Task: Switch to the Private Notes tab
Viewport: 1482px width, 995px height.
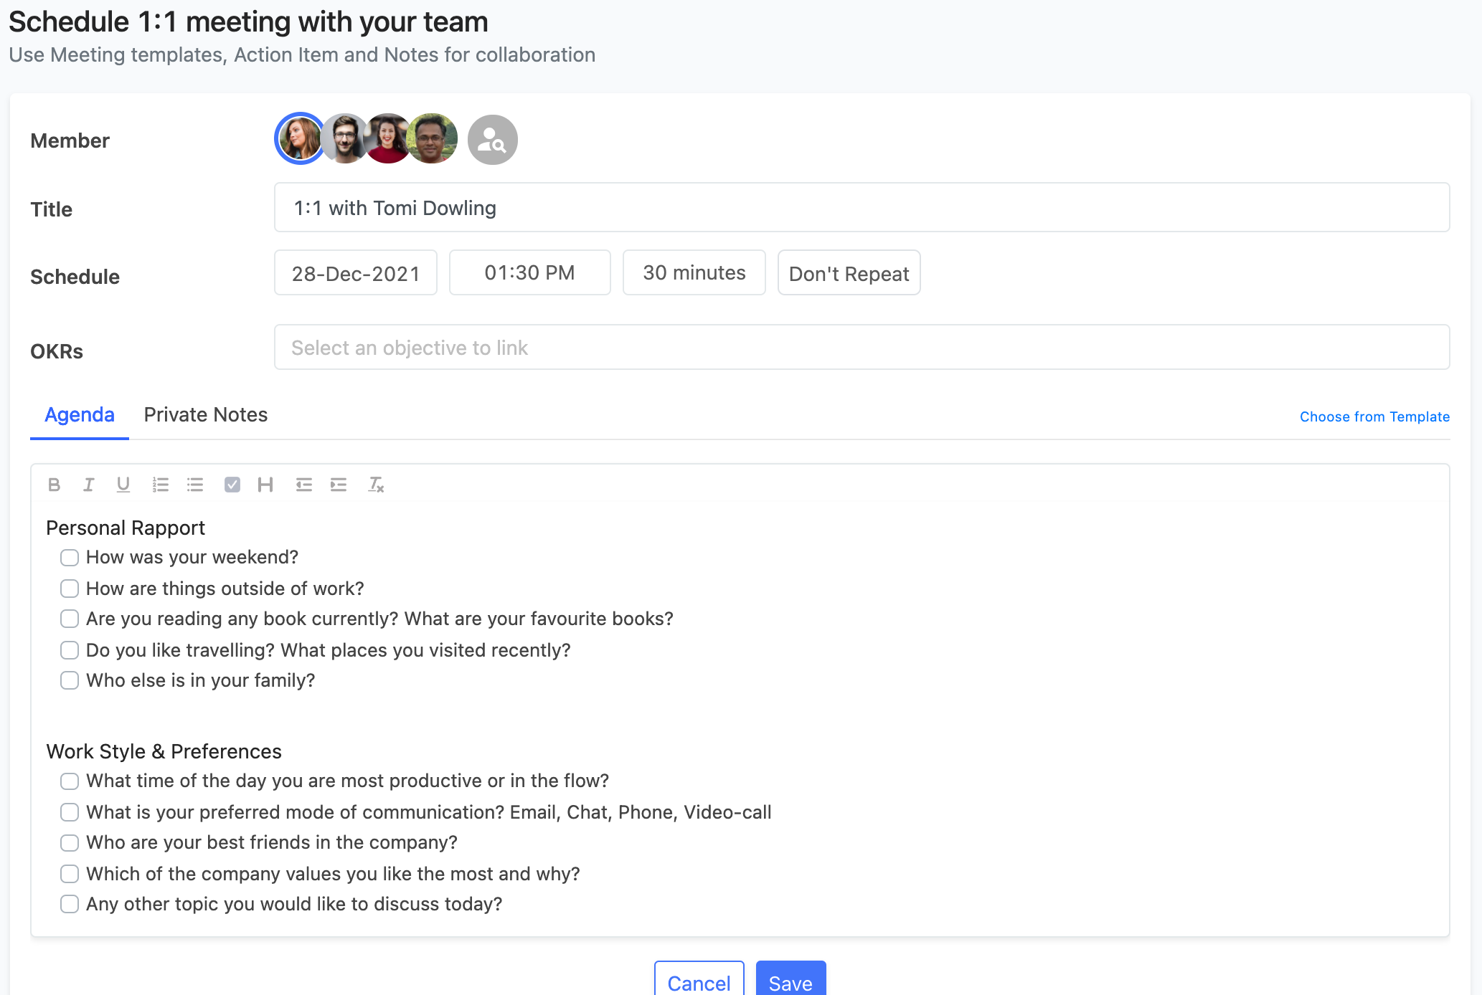Action: click(206, 415)
